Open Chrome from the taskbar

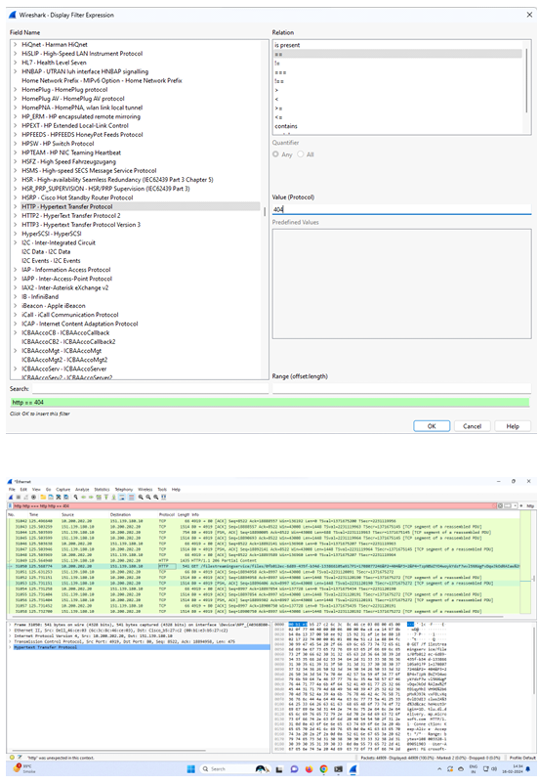point(324,769)
